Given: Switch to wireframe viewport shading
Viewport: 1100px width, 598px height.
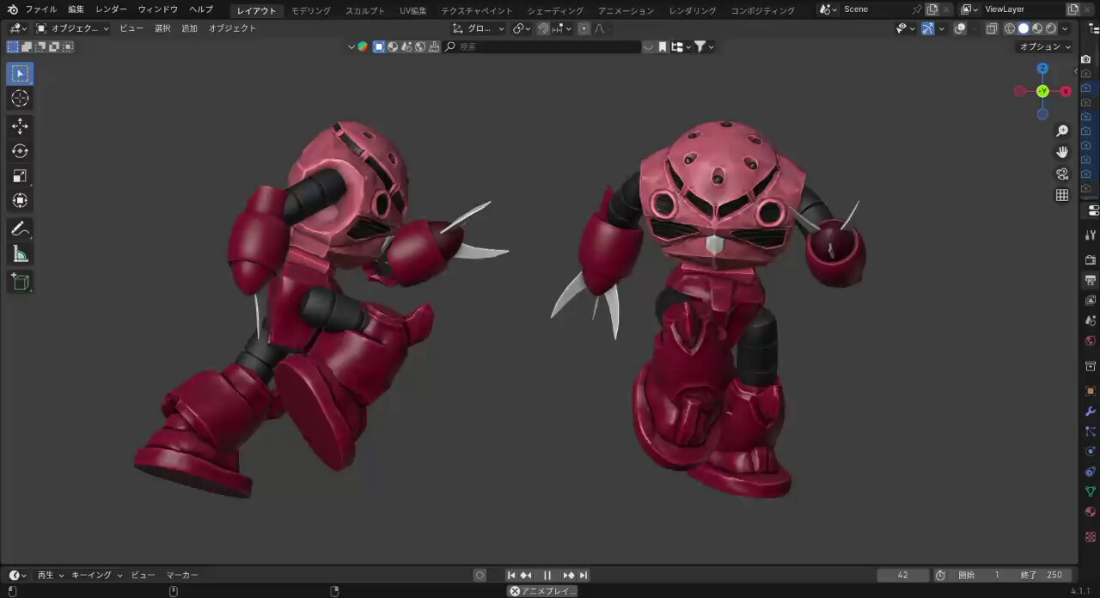Looking at the screenshot, I should coord(1010,28).
